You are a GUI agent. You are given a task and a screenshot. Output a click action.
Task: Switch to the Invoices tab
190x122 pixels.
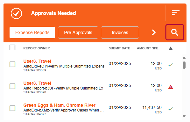120,32
